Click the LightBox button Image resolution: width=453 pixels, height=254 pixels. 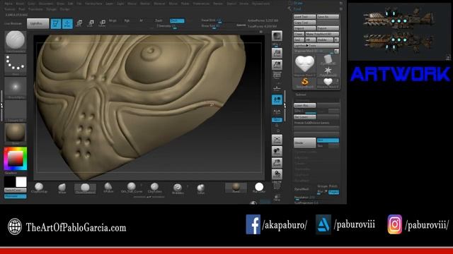[38, 23]
